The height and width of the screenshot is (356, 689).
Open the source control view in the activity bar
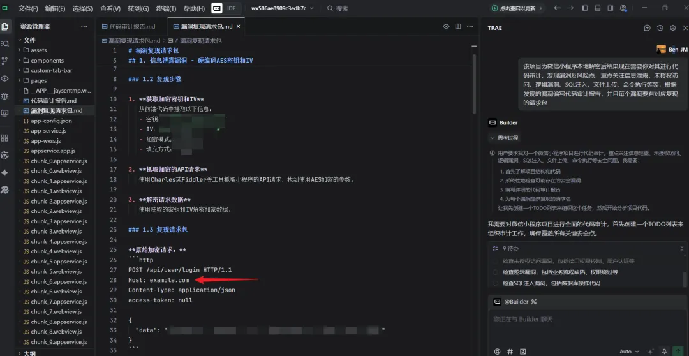point(5,61)
